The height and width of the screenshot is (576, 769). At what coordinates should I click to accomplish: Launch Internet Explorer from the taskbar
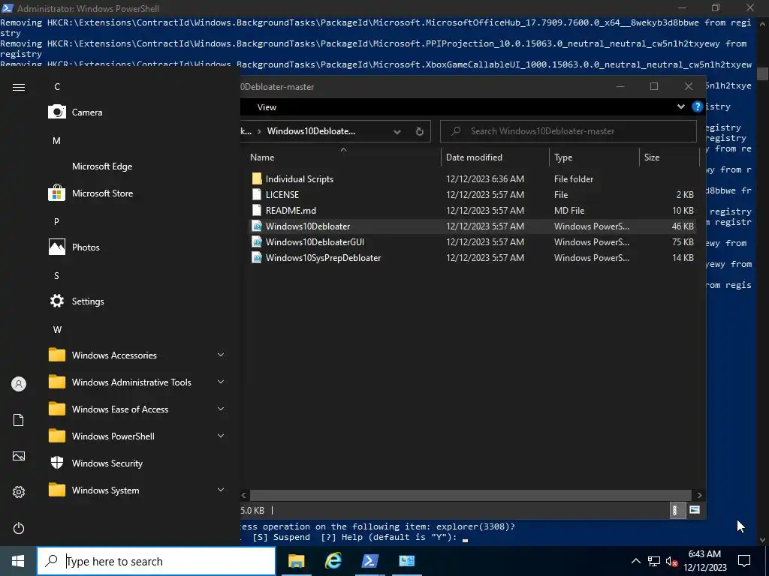point(333,561)
